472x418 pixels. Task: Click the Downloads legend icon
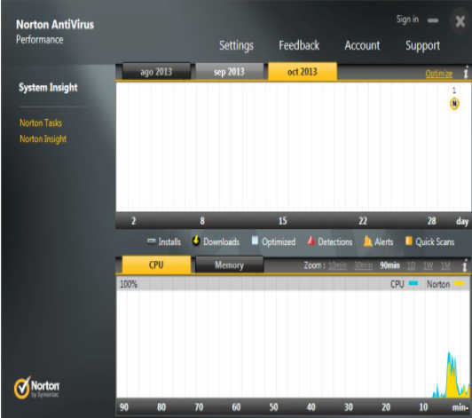click(196, 241)
